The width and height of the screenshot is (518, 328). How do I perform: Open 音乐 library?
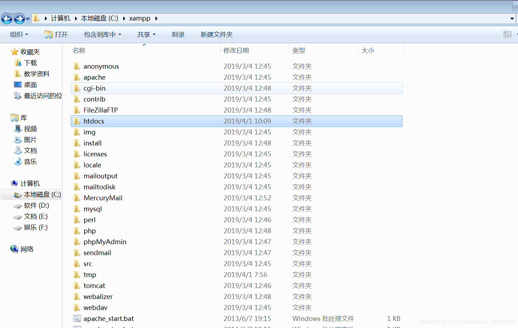[25, 161]
